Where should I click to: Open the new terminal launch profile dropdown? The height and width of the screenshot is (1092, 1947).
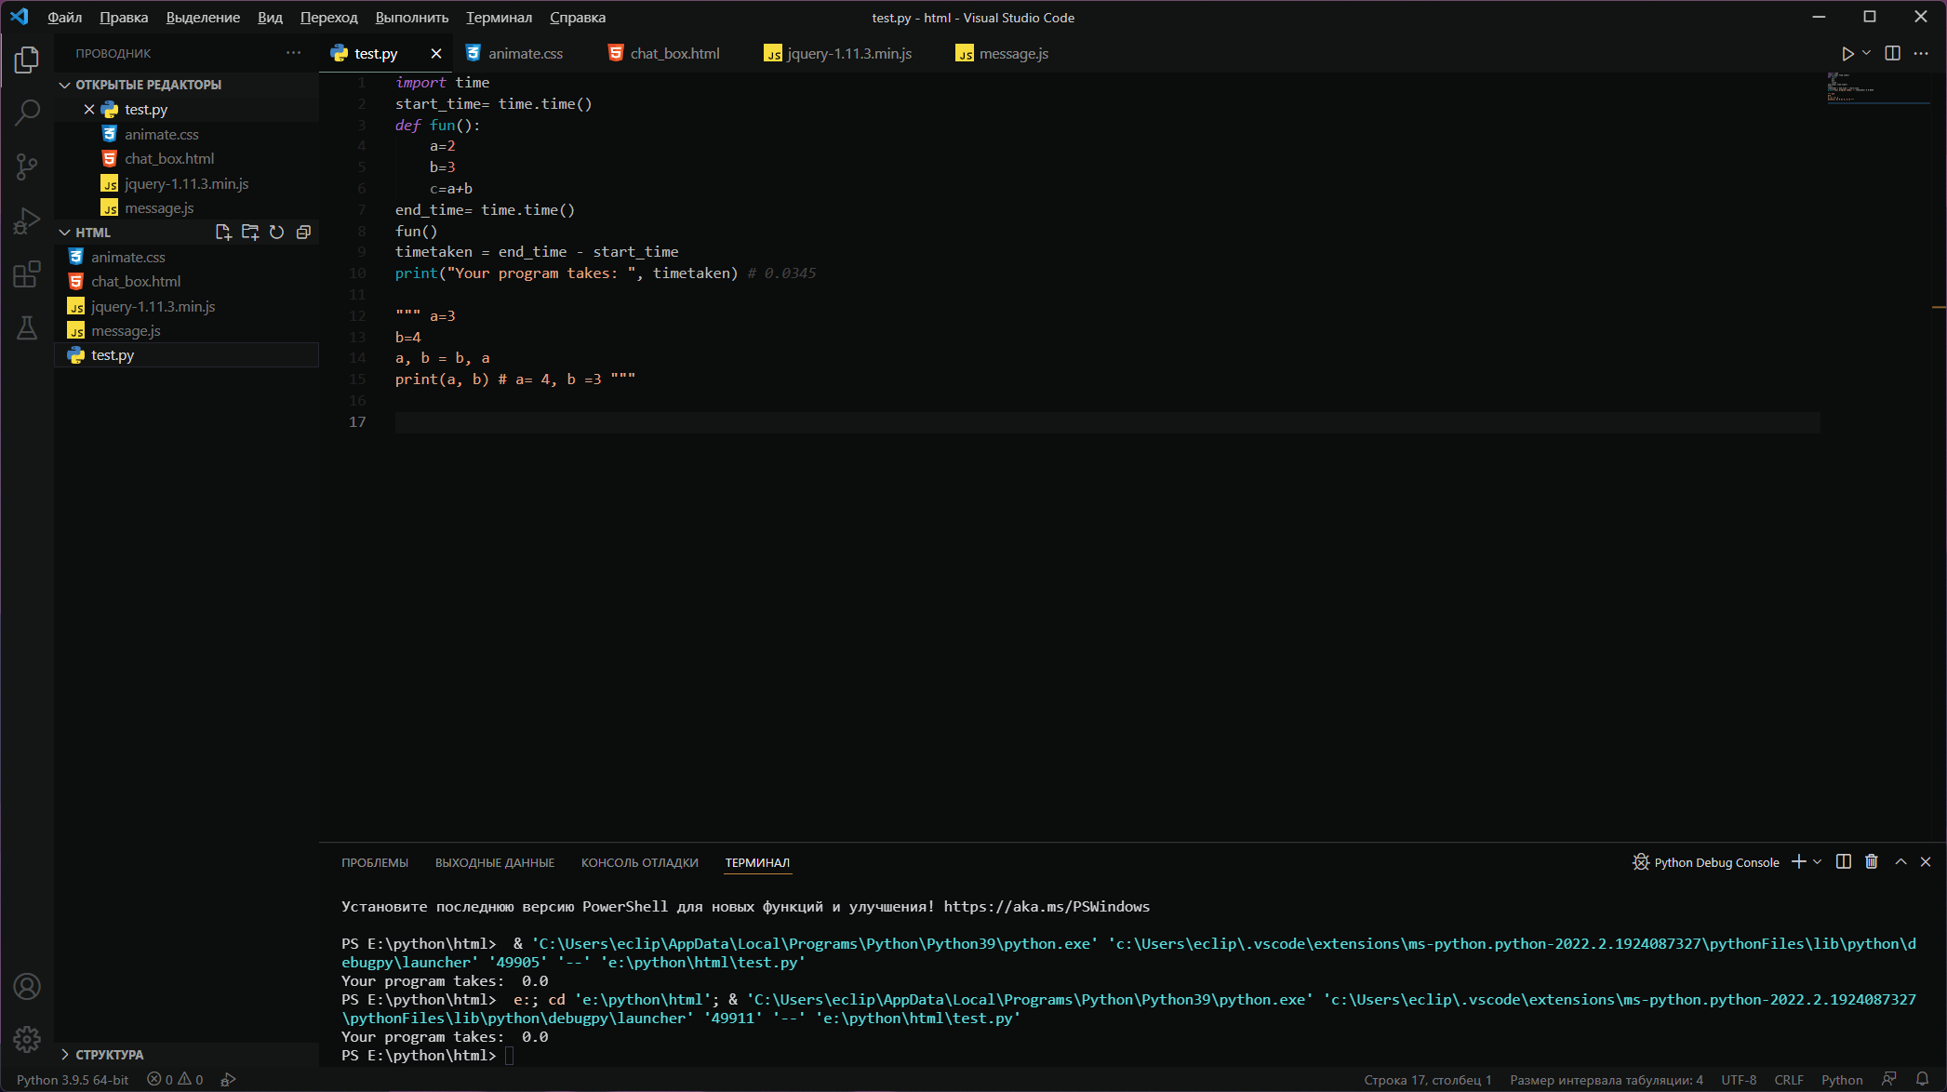pyautogui.click(x=1818, y=862)
